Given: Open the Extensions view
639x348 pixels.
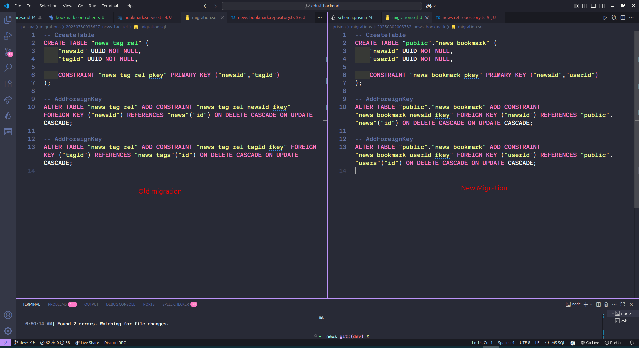Looking at the screenshot, I should (x=8, y=84).
